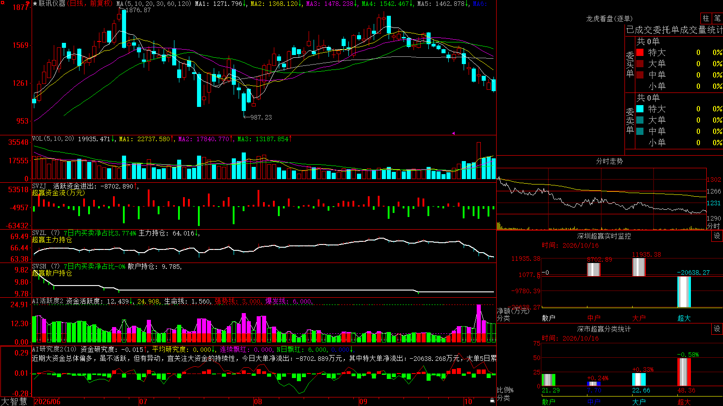
Task: Click the 超赢资金流(万元) label
Action: pyautogui.click(x=58, y=193)
